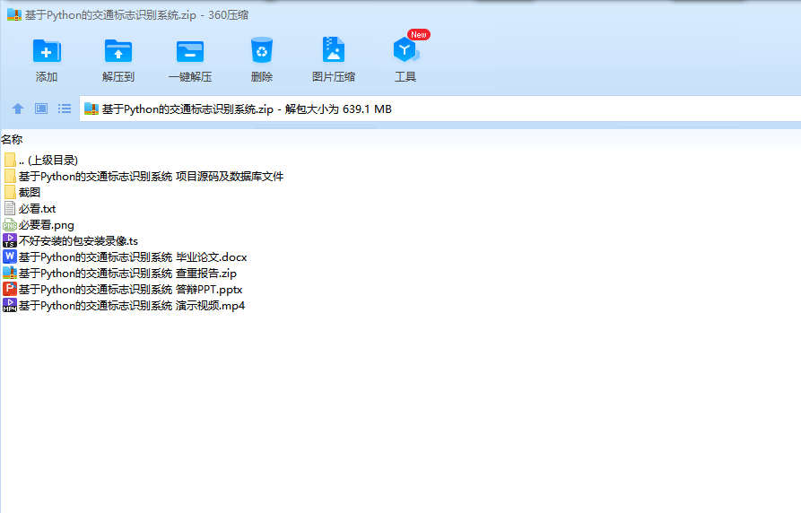Select the 演示视频.mp4 video file
Screen dimensions: 801x513
pyautogui.click(x=124, y=306)
